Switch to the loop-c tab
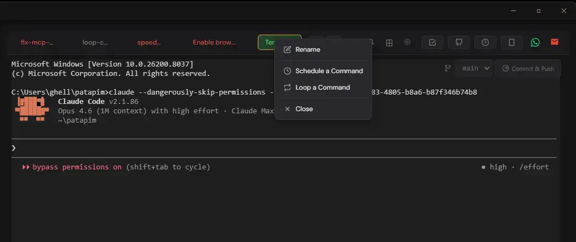The height and width of the screenshot is (242, 576). coord(95,42)
